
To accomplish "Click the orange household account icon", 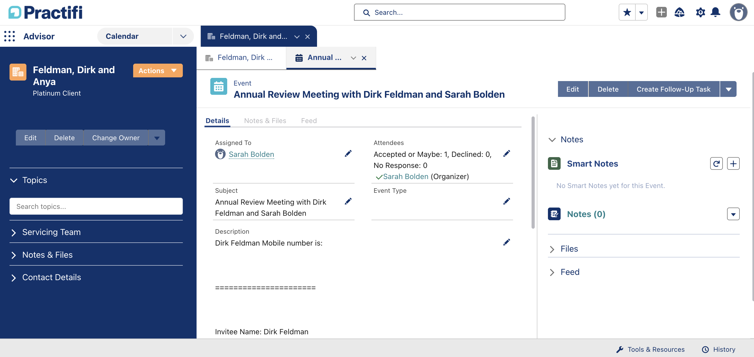I will (x=18, y=72).
